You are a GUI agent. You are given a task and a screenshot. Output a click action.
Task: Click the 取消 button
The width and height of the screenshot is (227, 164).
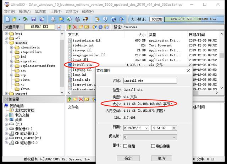[162, 158]
